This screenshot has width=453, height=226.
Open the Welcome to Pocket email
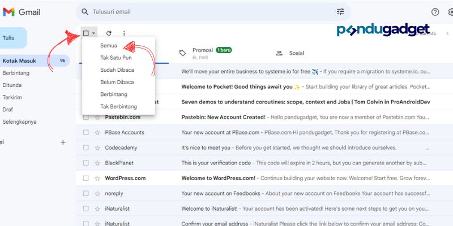click(x=306, y=87)
